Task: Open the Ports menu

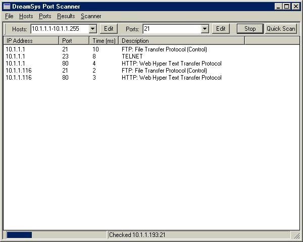Action: tap(45, 16)
